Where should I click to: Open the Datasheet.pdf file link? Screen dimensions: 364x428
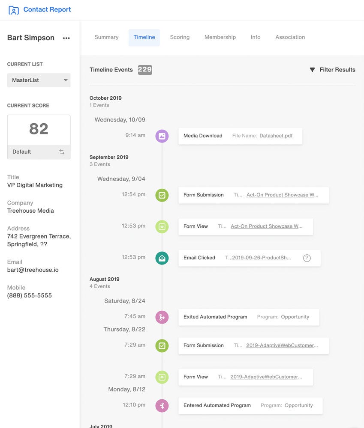pos(276,136)
